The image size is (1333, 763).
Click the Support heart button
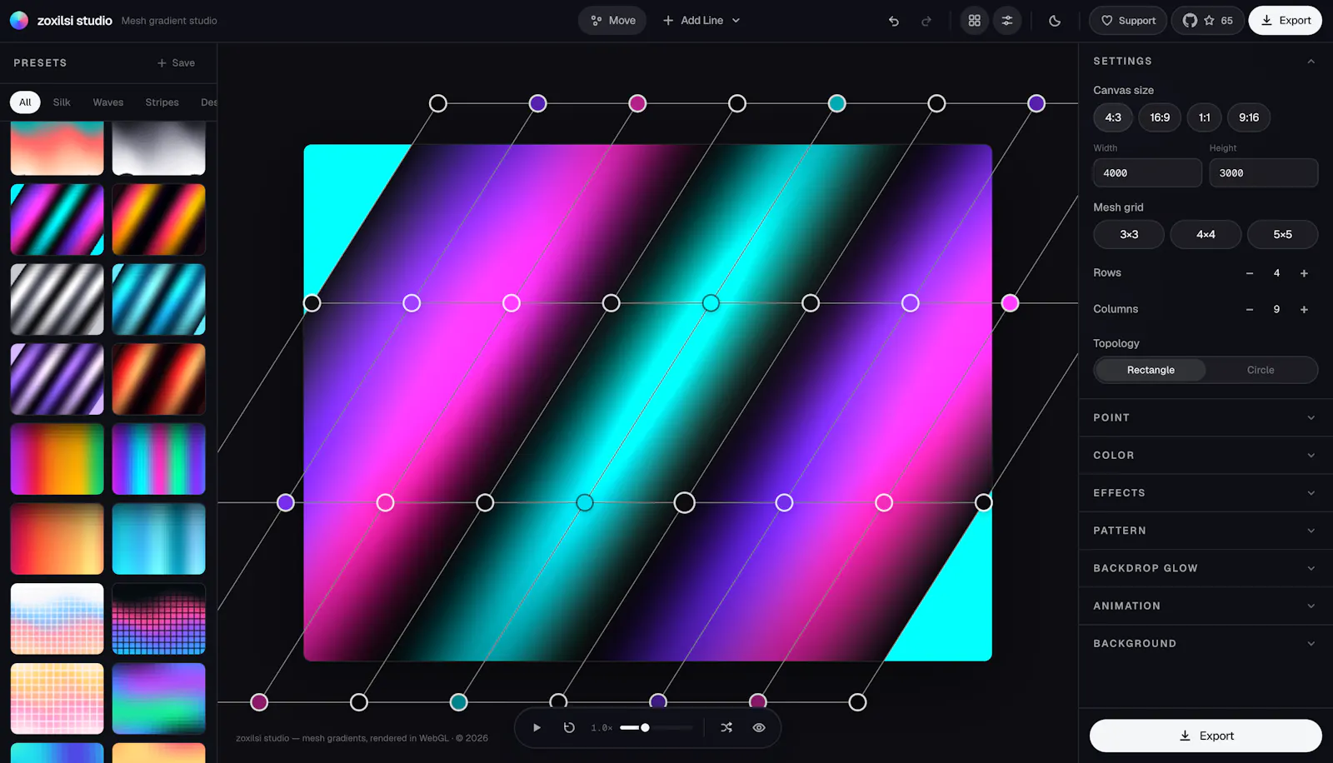click(1128, 21)
